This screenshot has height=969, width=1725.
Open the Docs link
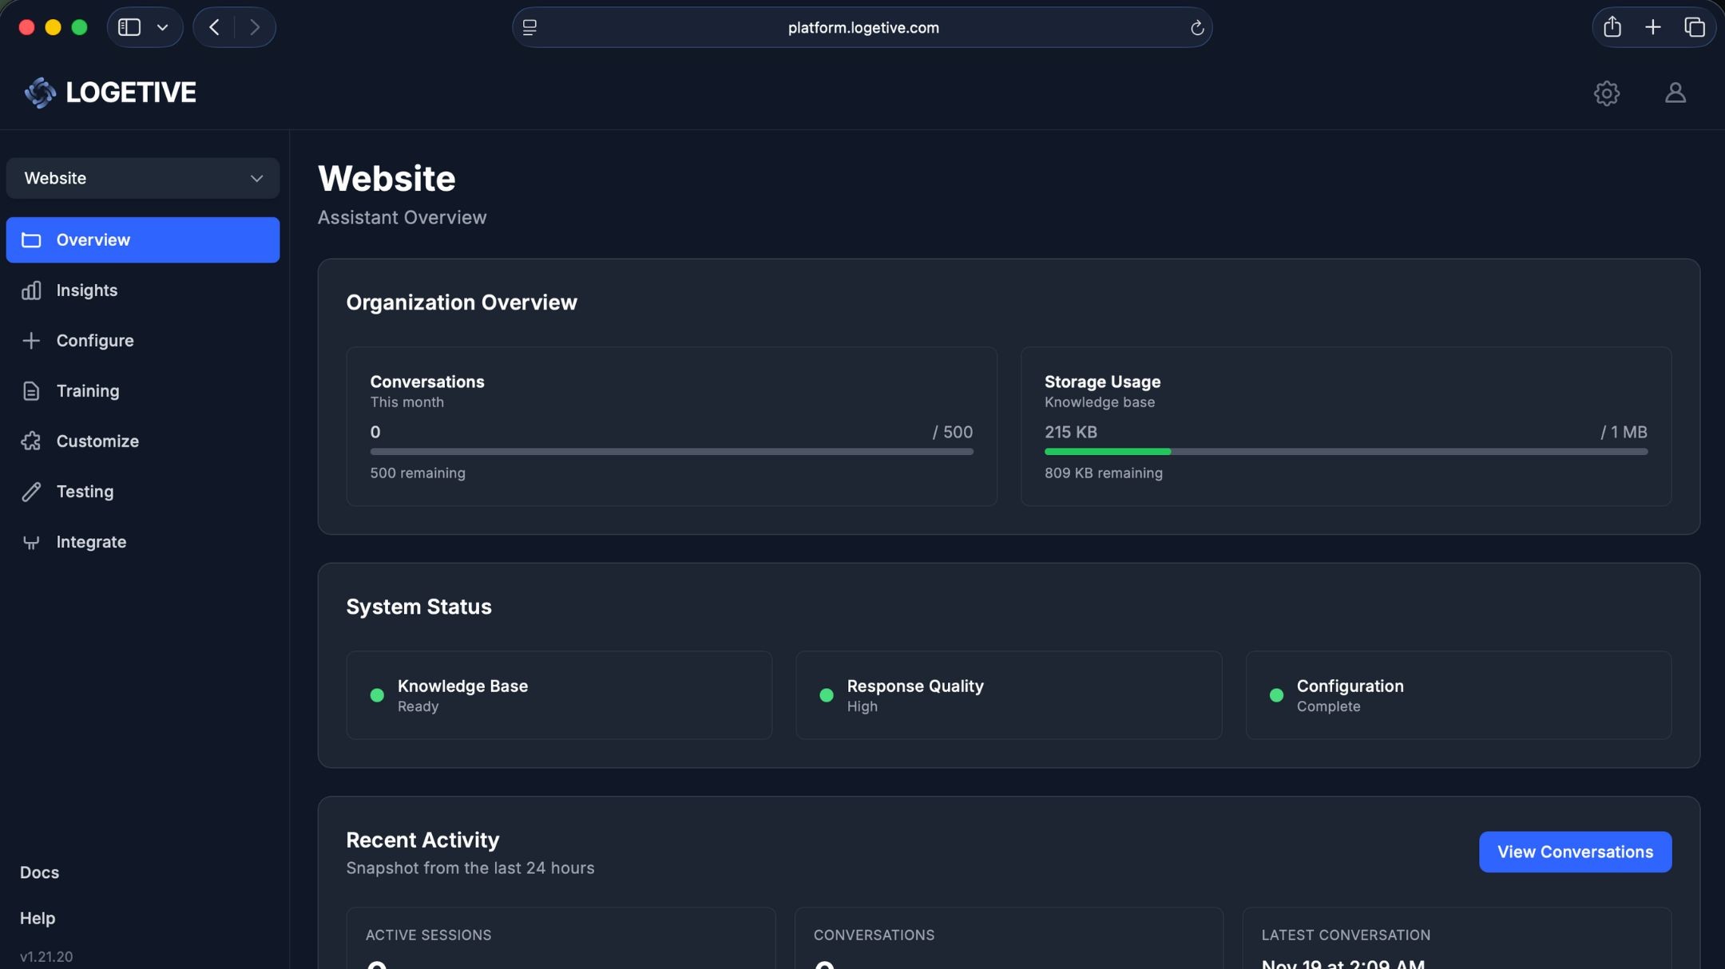[x=39, y=872]
